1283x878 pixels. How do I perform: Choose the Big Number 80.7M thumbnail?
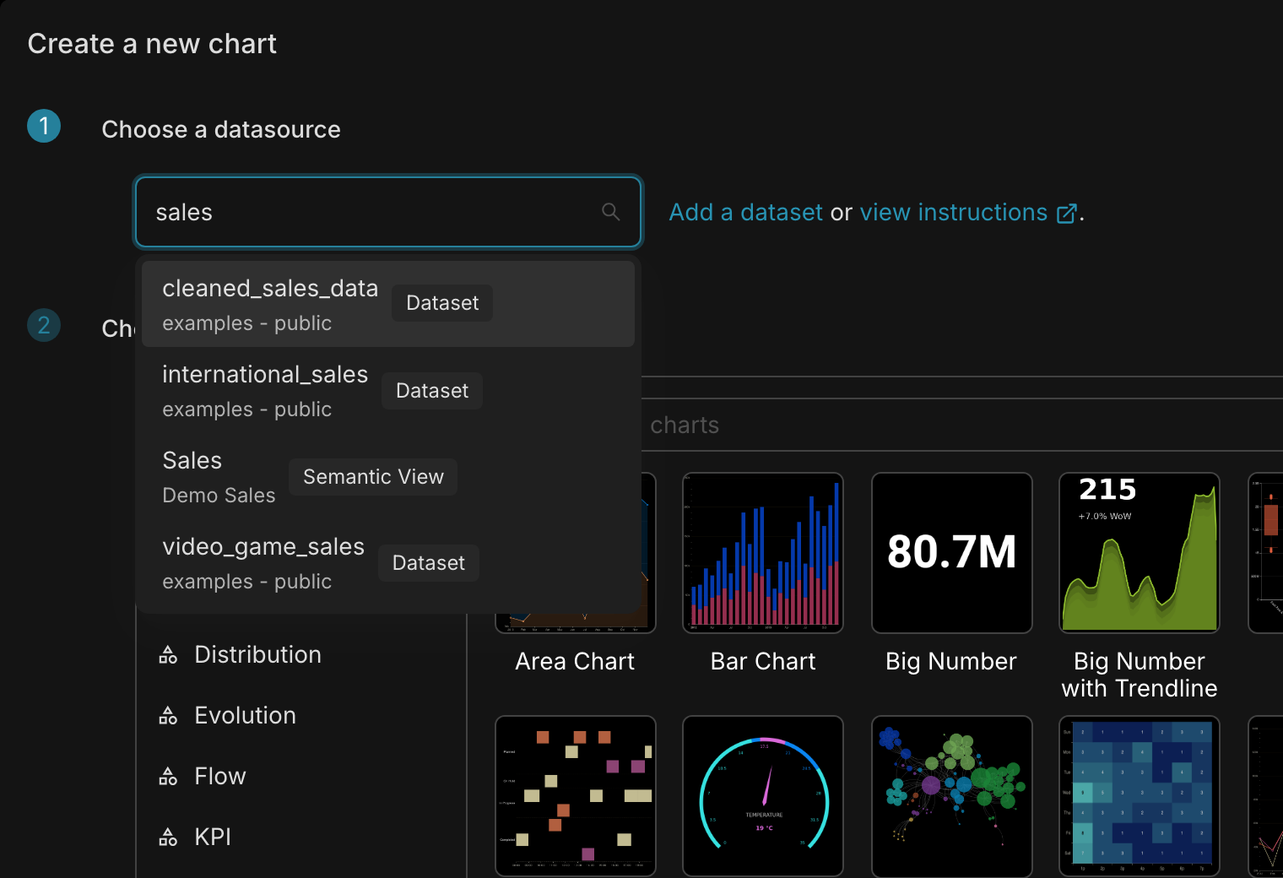coord(952,553)
